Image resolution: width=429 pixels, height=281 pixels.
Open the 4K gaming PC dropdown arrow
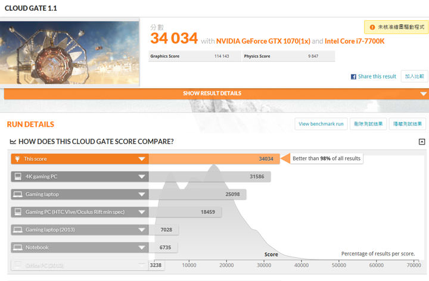pyautogui.click(x=142, y=177)
